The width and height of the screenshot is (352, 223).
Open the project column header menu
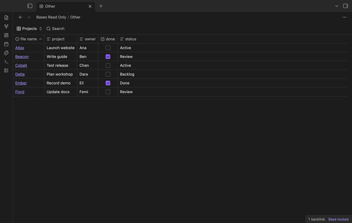tap(61, 39)
